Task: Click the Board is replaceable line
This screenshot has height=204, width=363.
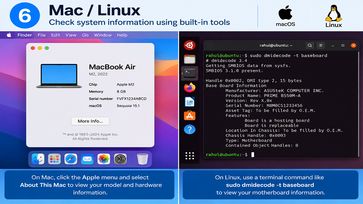Action: click(271, 125)
